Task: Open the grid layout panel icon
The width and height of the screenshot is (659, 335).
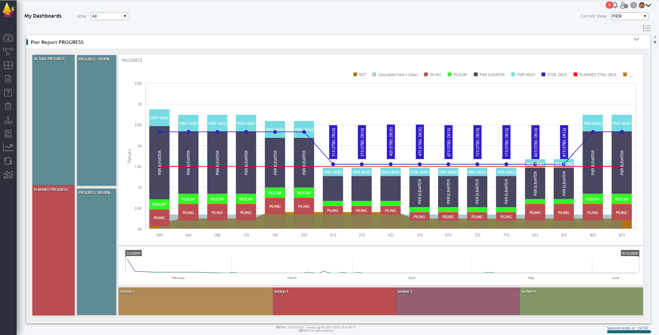Action: coord(8,65)
